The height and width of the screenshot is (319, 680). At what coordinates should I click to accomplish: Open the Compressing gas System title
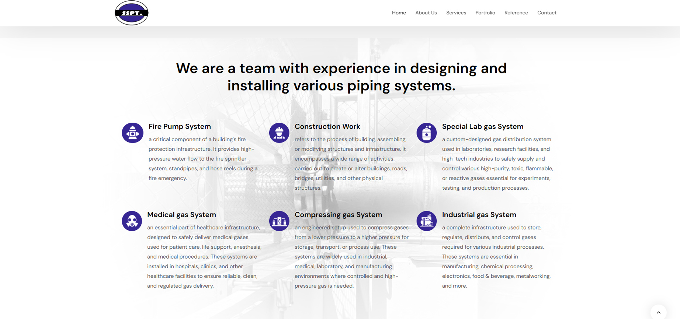[338, 215]
